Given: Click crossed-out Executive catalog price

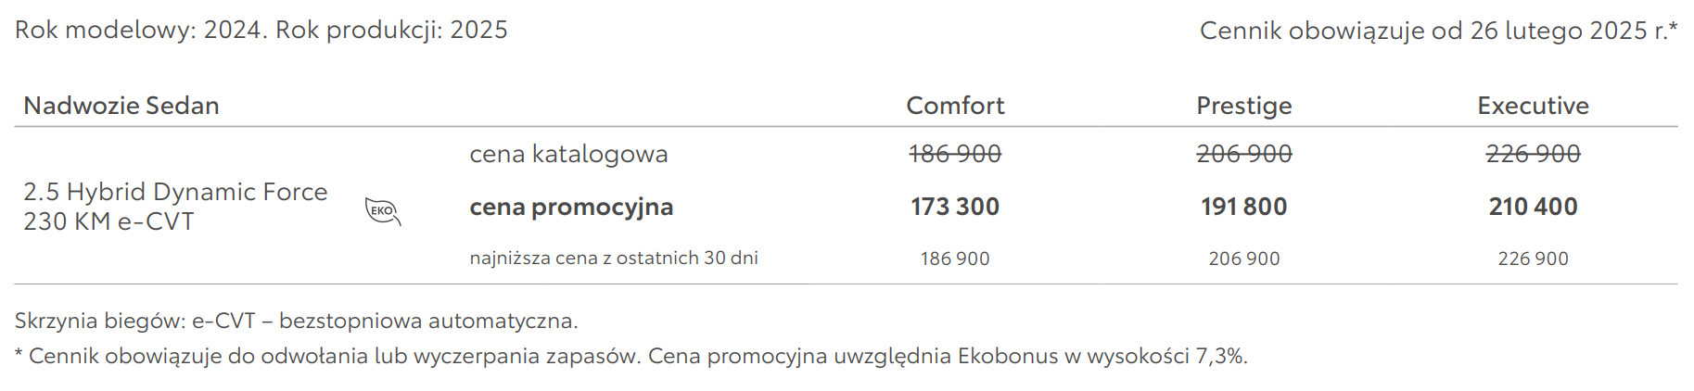Looking at the screenshot, I should [1533, 154].
